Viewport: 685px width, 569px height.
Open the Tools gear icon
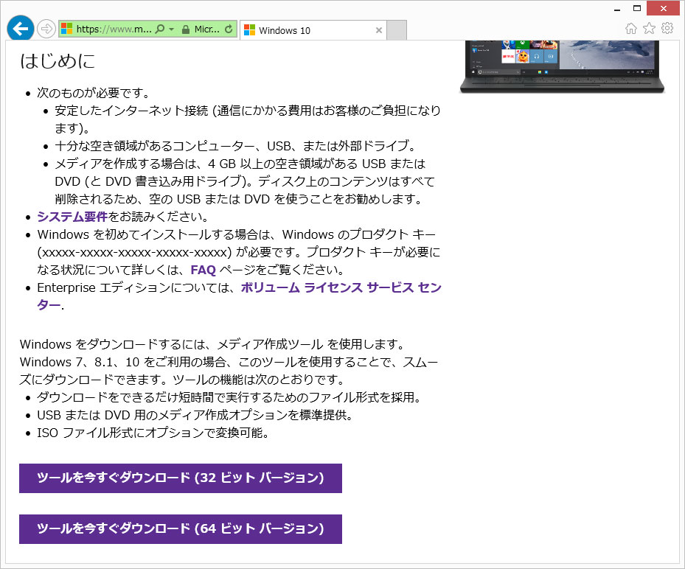pyautogui.click(x=667, y=29)
